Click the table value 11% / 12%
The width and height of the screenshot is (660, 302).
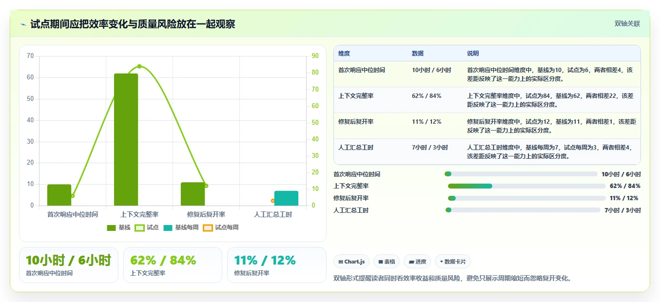click(x=427, y=122)
